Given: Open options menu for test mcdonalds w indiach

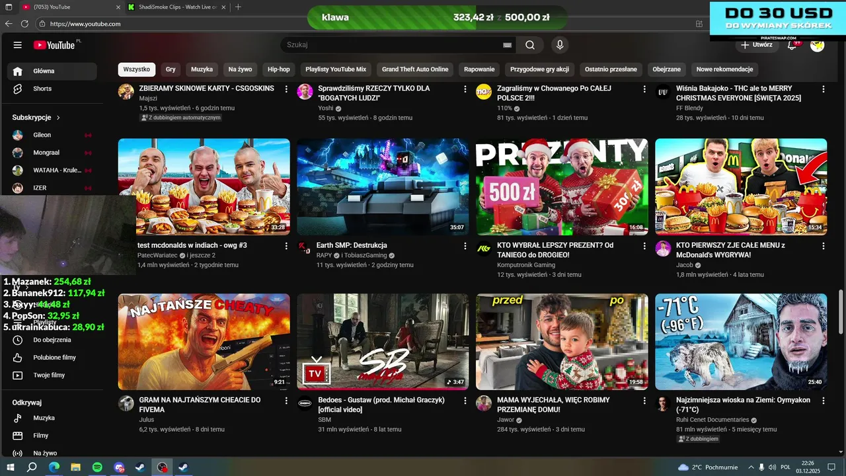Looking at the screenshot, I should (286, 246).
